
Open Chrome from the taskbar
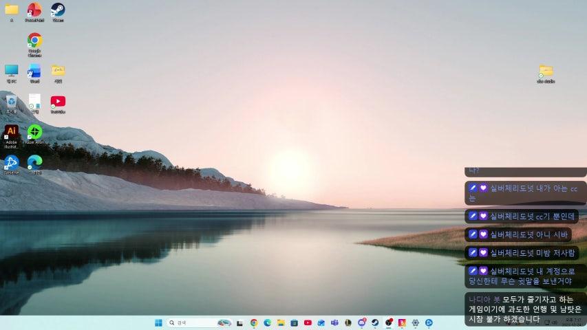pyautogui.click(x=254, y=322)
